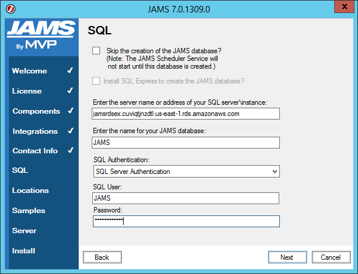Toggle Install SQL Express checkbox
Image resolution: width=358 pixels, height=274 pixels.
click(96, 81)
